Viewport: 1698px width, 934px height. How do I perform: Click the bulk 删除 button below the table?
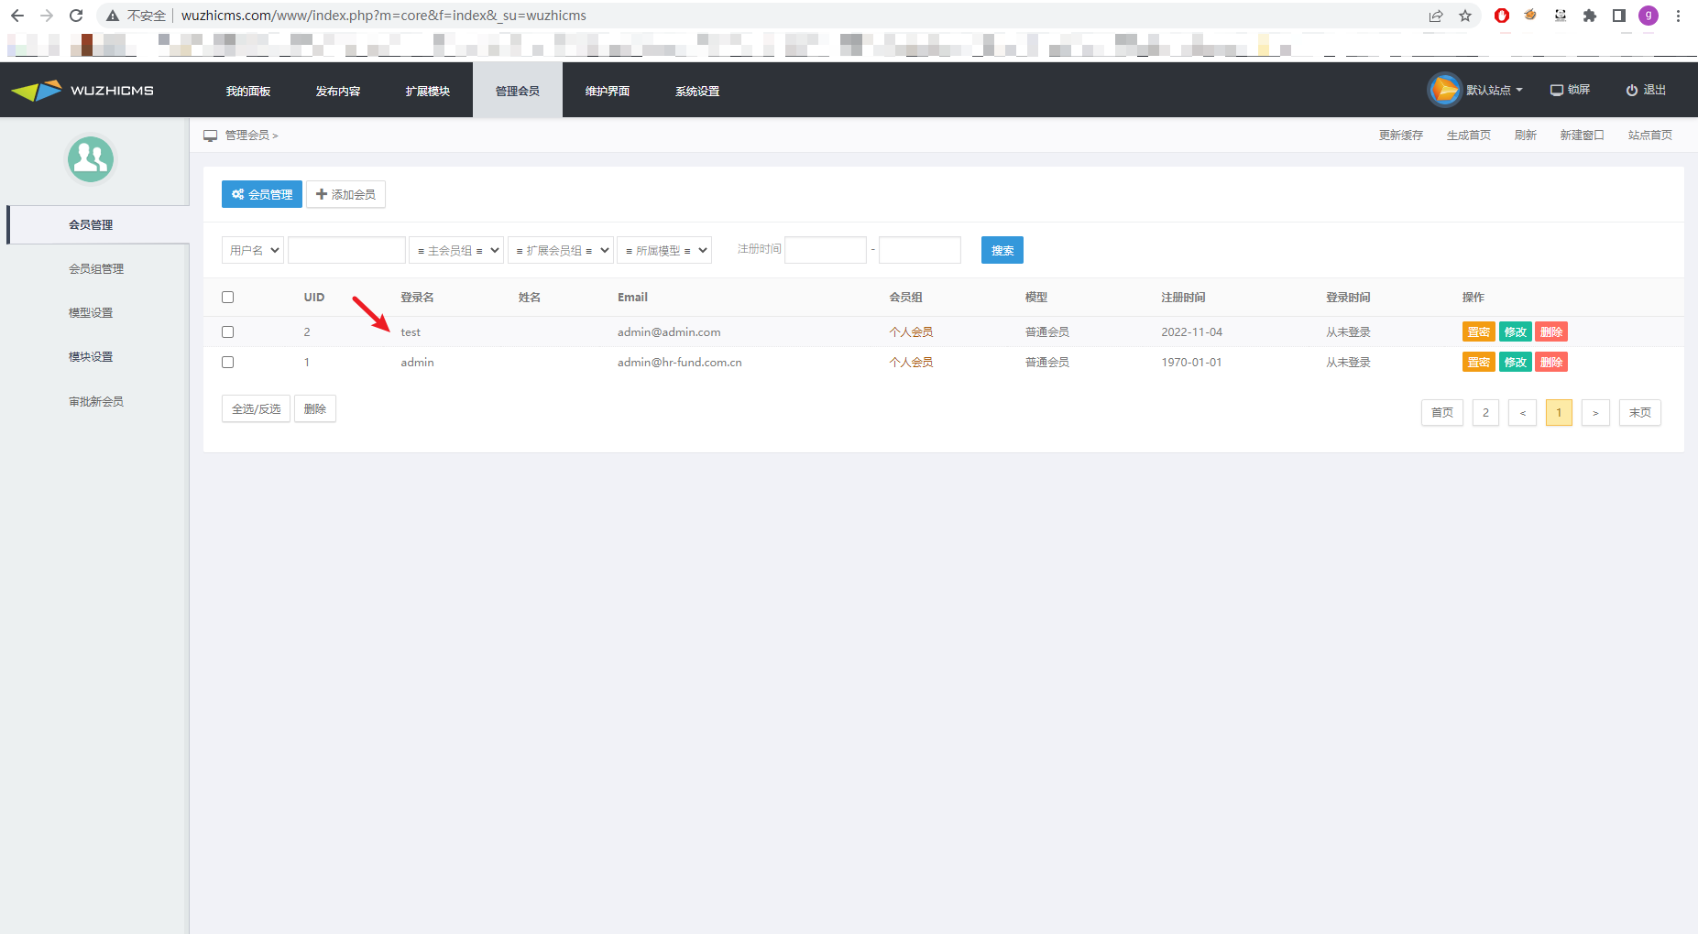315,408
